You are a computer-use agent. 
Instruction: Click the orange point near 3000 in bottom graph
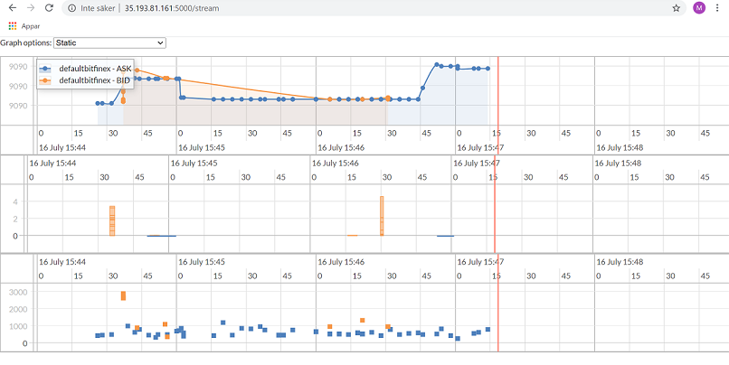point(123,295)
